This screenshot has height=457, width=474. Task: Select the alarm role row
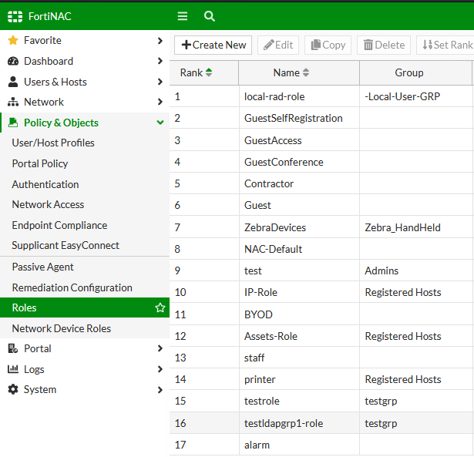(x=321, y=445)
